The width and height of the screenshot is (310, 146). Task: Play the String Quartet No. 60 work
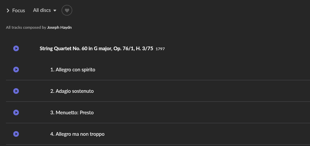click(16, 48)
